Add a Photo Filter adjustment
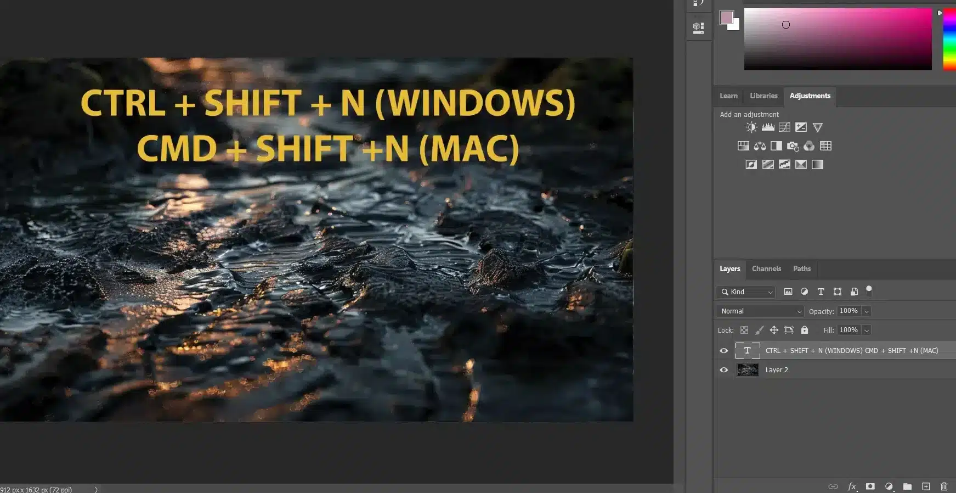 [793, 146]
